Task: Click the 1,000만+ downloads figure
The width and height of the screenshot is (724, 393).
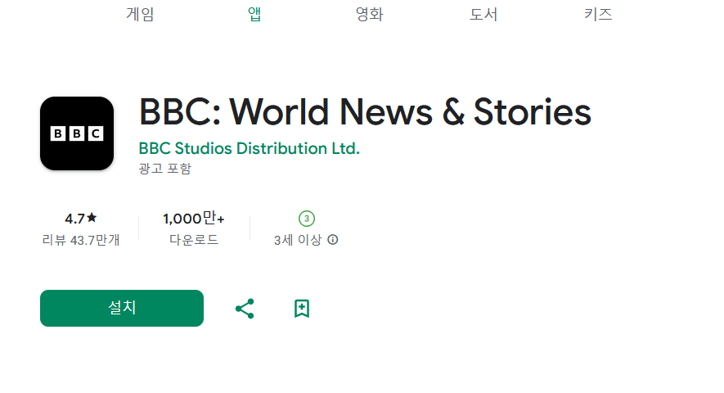Action: (193, 219)
